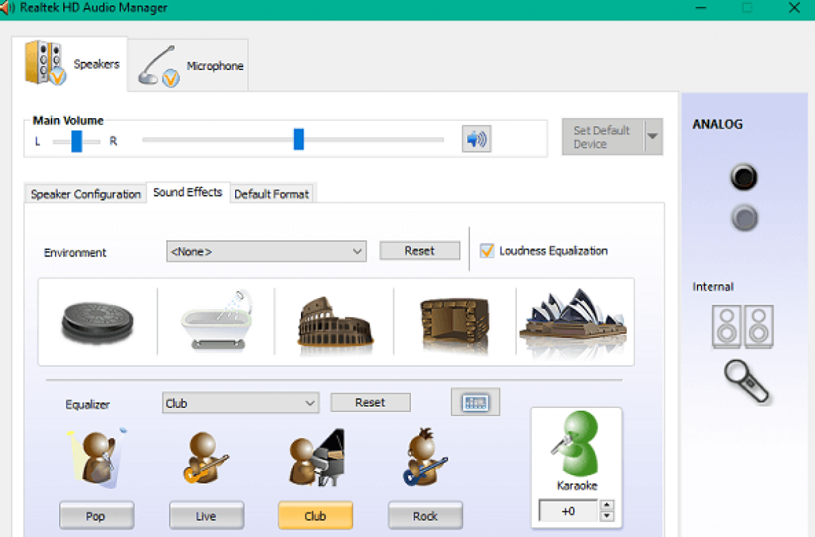The height and width of the screenshot is (537, 815).
Task: Open the graphic equalizer settings
Action: [x=475, y=402]
